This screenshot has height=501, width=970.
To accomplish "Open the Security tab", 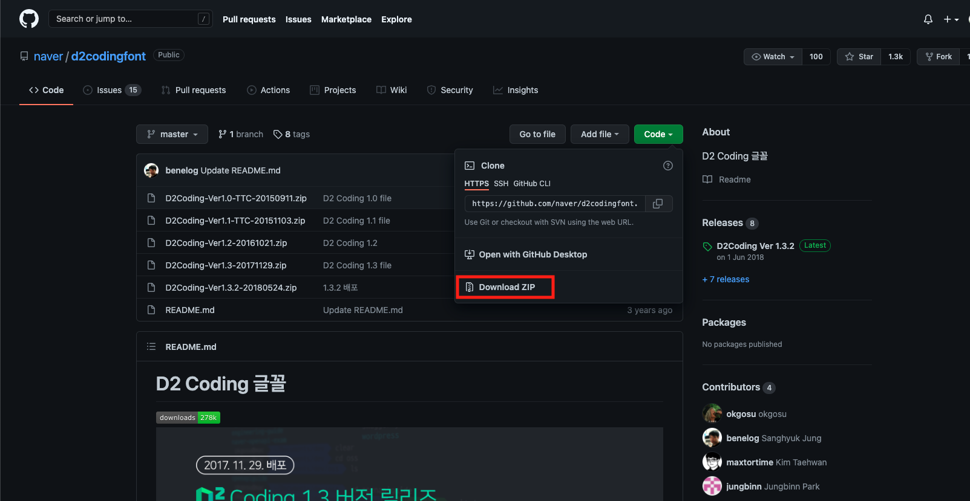I will tap(450, 90).
